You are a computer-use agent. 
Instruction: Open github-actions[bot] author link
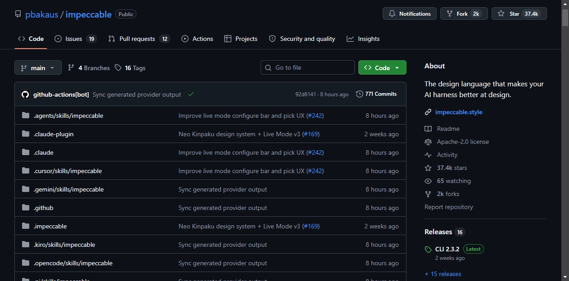tap(61, 94)
